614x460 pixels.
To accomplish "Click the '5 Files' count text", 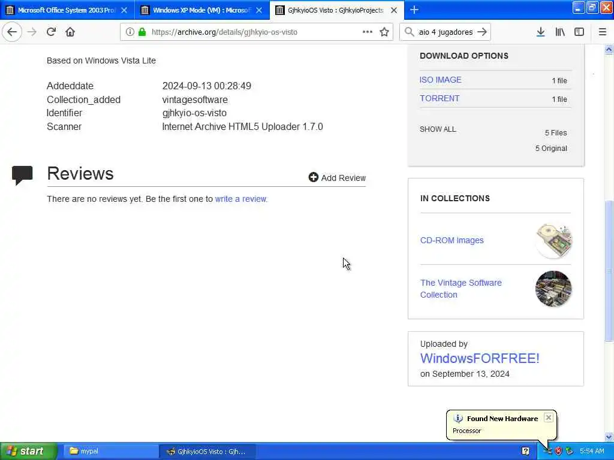I will 556,133.
